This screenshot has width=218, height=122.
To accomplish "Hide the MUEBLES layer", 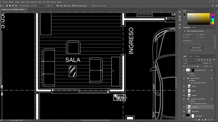I will [184, 95].
